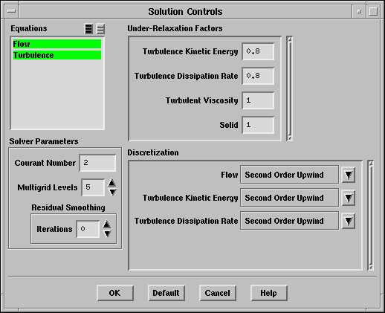The height and width of the screenshot is (313, 385).
Task: Click Under-Relaxation Factors scrollbar
Action: [290, 88]
